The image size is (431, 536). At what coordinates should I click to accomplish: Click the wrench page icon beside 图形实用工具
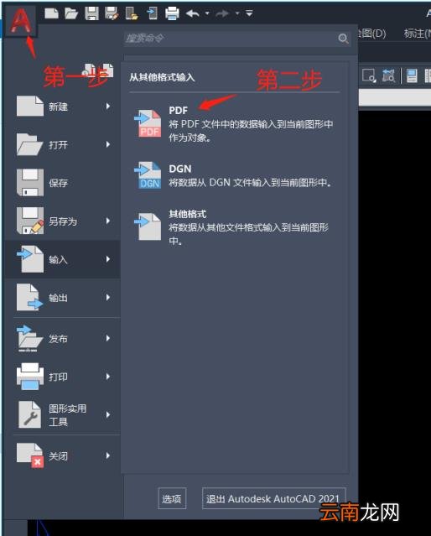[29, 414]
